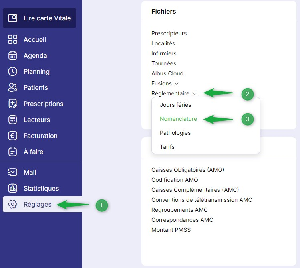Image resolution: width=300 pixels, height=268 pixels.
Task: Select Tarifs from the Réglementaire menu
Action: click(167, 147)
